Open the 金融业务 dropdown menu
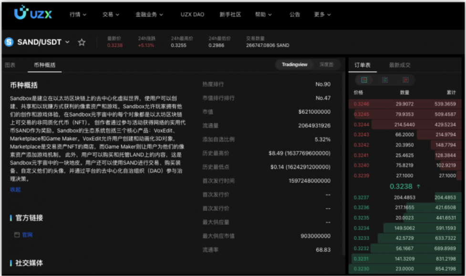This screenshot has width=466, height=276. 149,14
